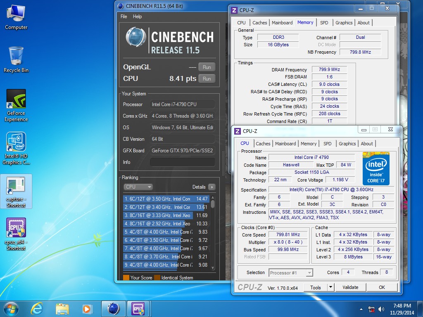Open the Windows Start menu orb
This screenshot has height=317, width=423.
tap(11, 309)
